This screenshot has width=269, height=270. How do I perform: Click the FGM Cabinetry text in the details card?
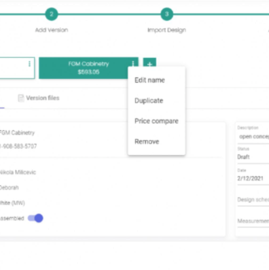(x=17, y=133)
